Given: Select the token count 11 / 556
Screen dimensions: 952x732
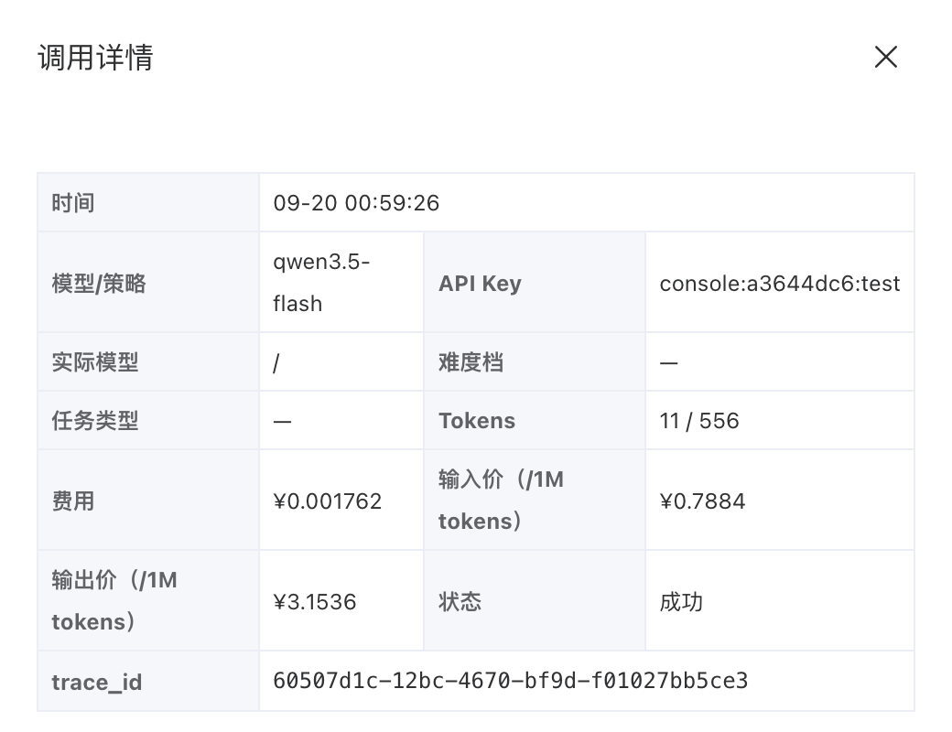Looking at the screenshot, I should click(x=699, y=421).
